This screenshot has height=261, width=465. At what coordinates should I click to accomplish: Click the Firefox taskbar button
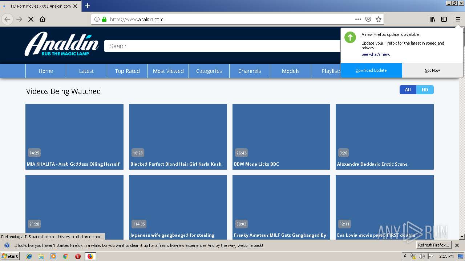point(90,256)
